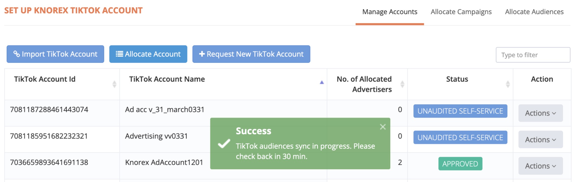
Task: Click the list icon on Allocate Account
Action: (119, 54)
